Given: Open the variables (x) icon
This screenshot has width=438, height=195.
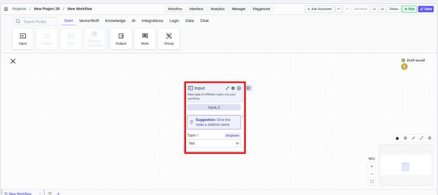Looking at the screenshot, I should 382,9.
